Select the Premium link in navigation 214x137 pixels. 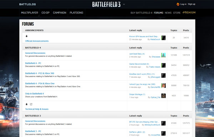pyautogui.click(x=189, y=12)
